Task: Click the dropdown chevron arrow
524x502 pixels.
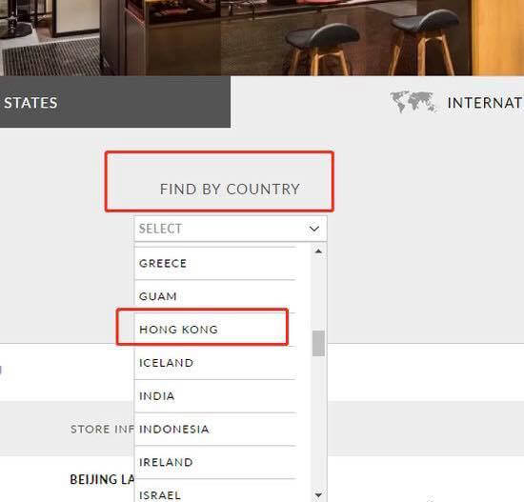Action: (x=314, y=229)
